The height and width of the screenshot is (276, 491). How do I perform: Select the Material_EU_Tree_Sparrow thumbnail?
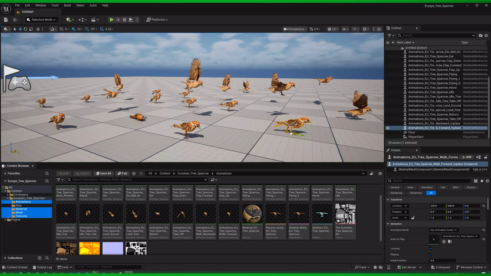(252, 214)
